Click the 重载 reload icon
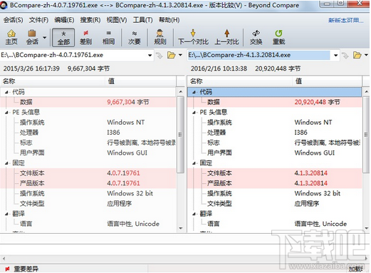 tap(278, 37)
